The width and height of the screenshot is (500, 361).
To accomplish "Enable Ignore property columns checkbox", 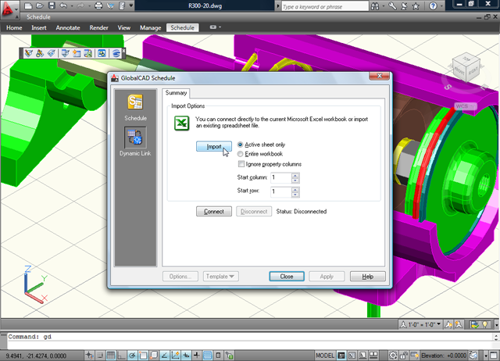I will [x=241, y=164].
